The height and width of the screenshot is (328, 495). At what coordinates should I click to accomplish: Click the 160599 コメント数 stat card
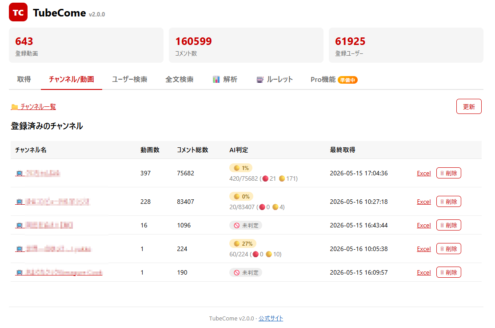point(246,45)
